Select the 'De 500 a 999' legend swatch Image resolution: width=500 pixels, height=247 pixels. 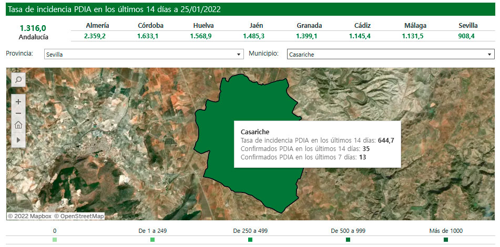point(348,240)
